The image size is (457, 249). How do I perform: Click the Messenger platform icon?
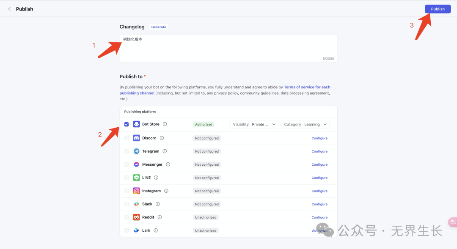pos(136,164)
